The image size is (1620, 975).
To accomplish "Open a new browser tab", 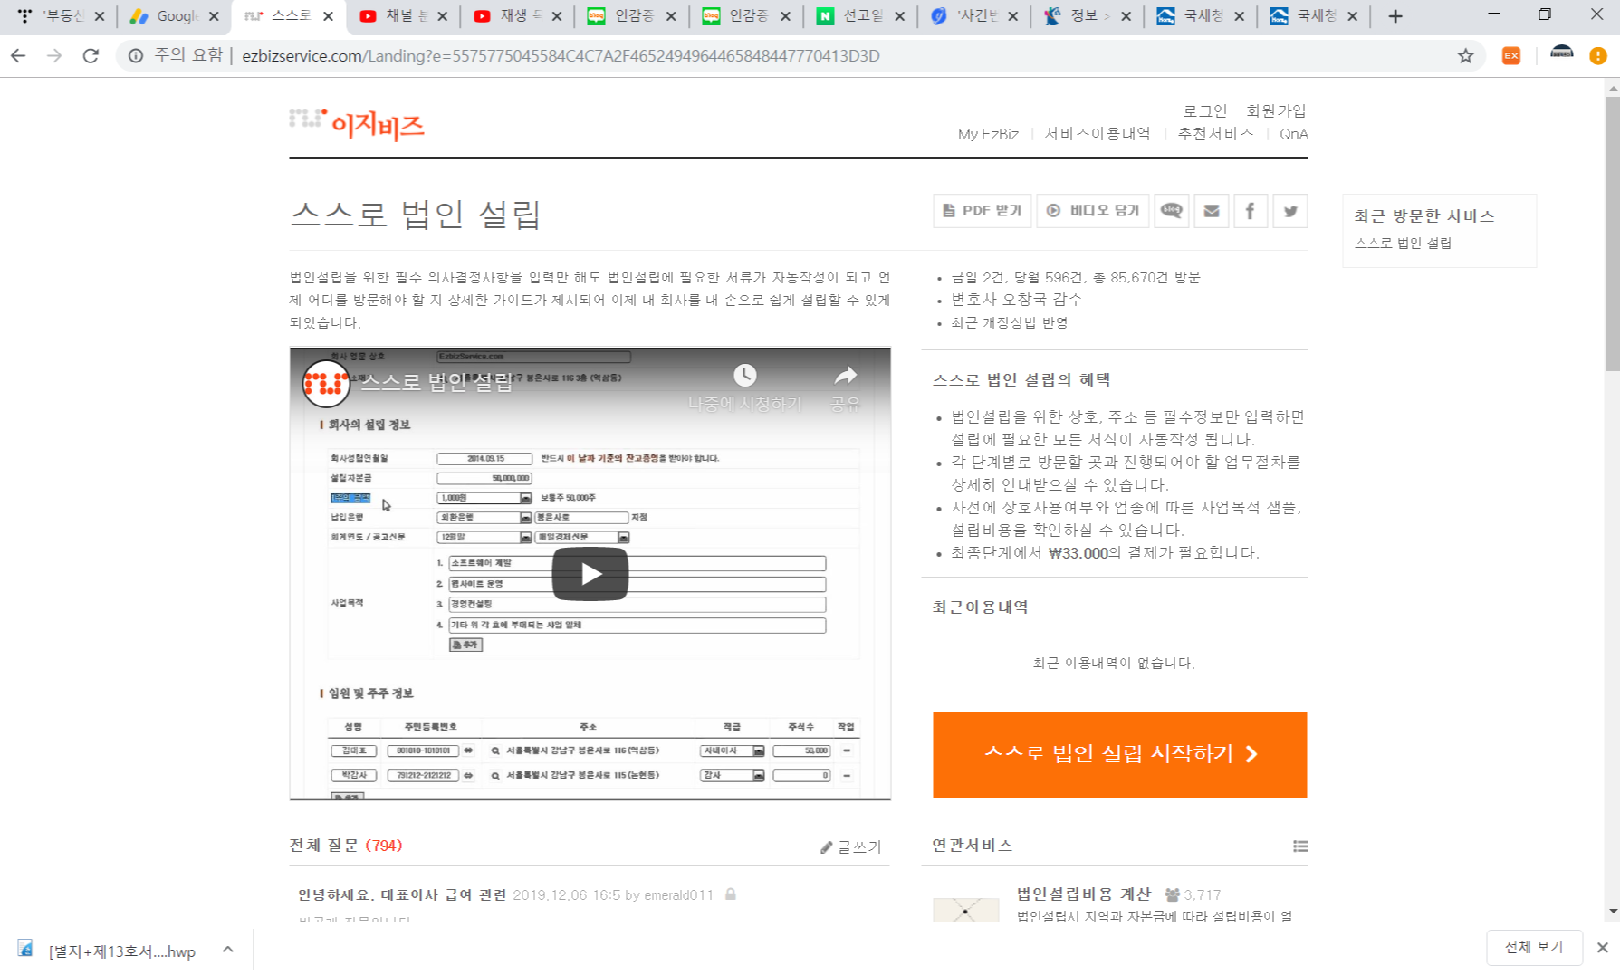I will pos(1395,16).
